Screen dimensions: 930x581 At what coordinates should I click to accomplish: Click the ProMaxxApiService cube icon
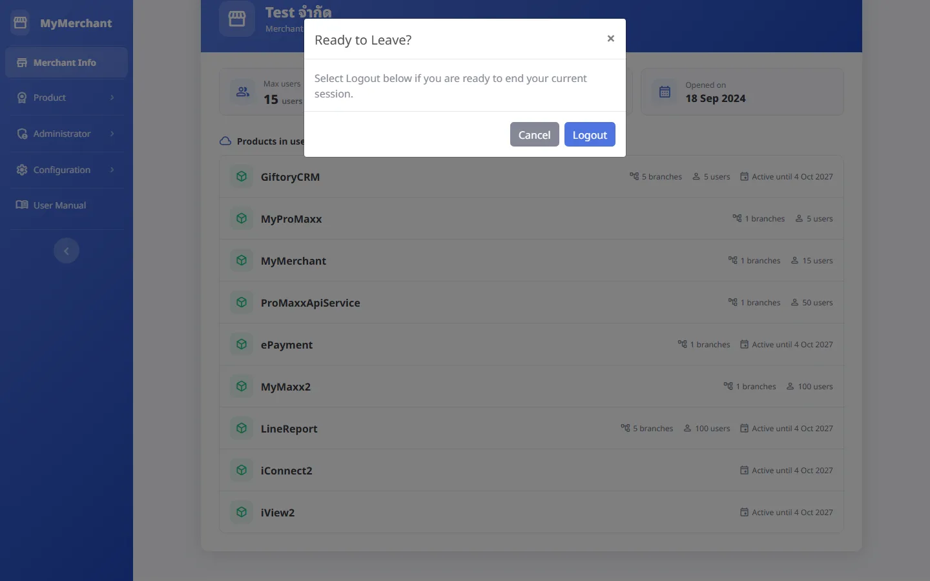pos(242,302)
